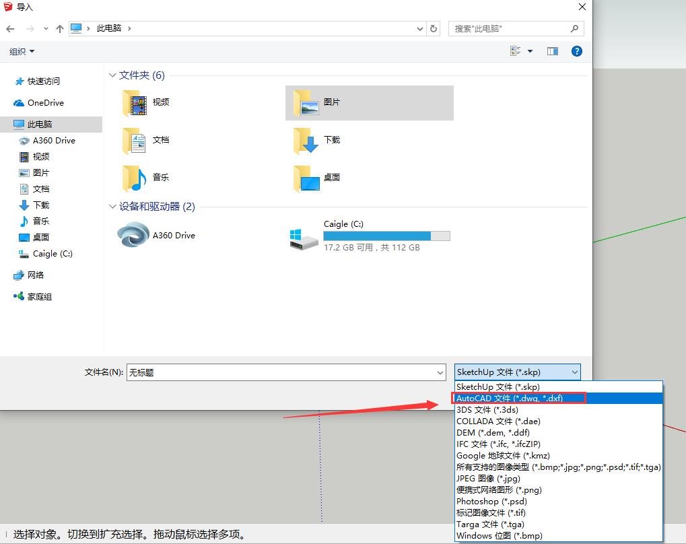
Task: Choose Targa 文件 (*.tga) option
Action: point(559,524)
